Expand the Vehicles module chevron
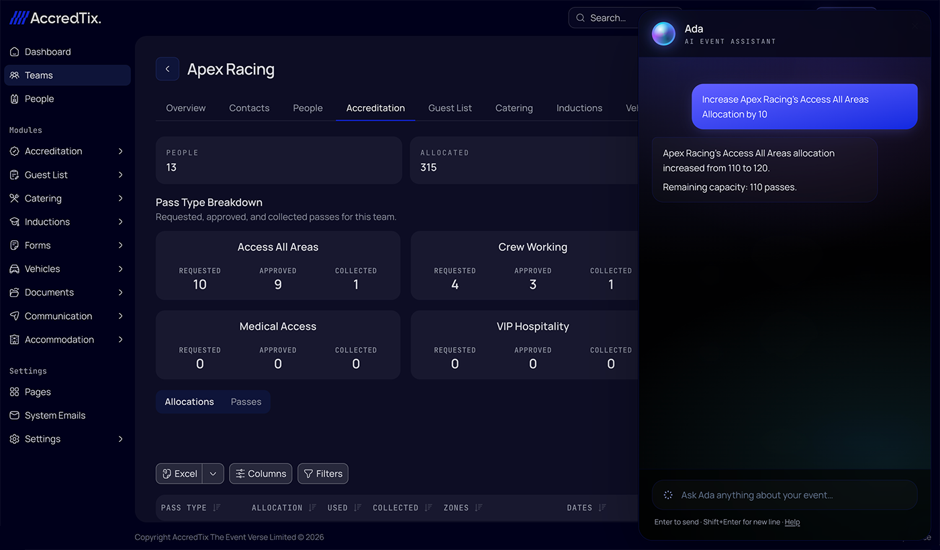940x550 pixels. point(121,269)
